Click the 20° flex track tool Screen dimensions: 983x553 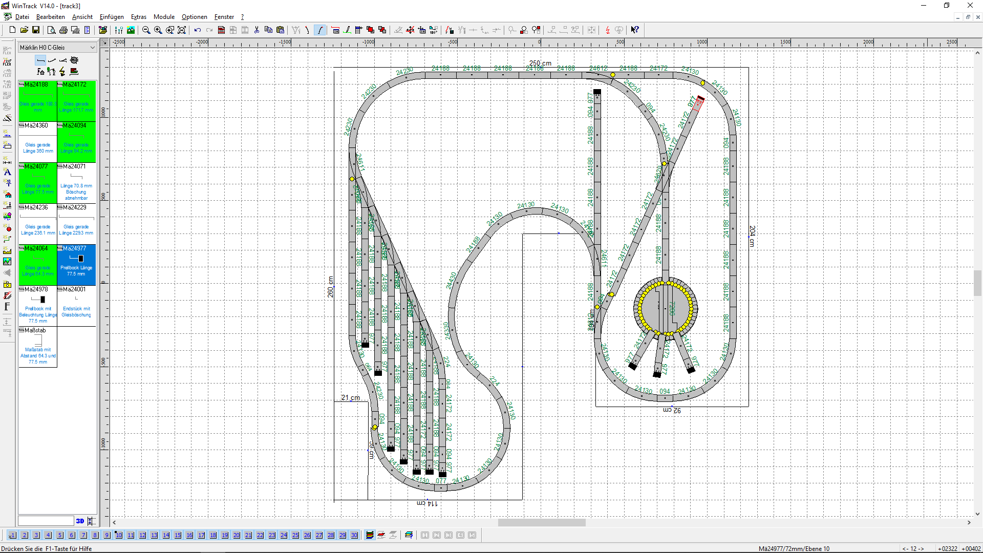coord(7,62)
